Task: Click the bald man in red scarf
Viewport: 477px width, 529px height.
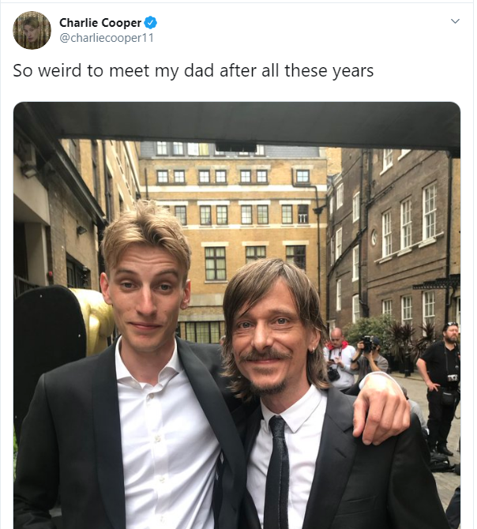Action: (337, 358)
